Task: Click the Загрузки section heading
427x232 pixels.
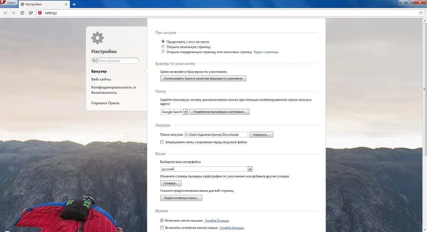Action: 163,125
